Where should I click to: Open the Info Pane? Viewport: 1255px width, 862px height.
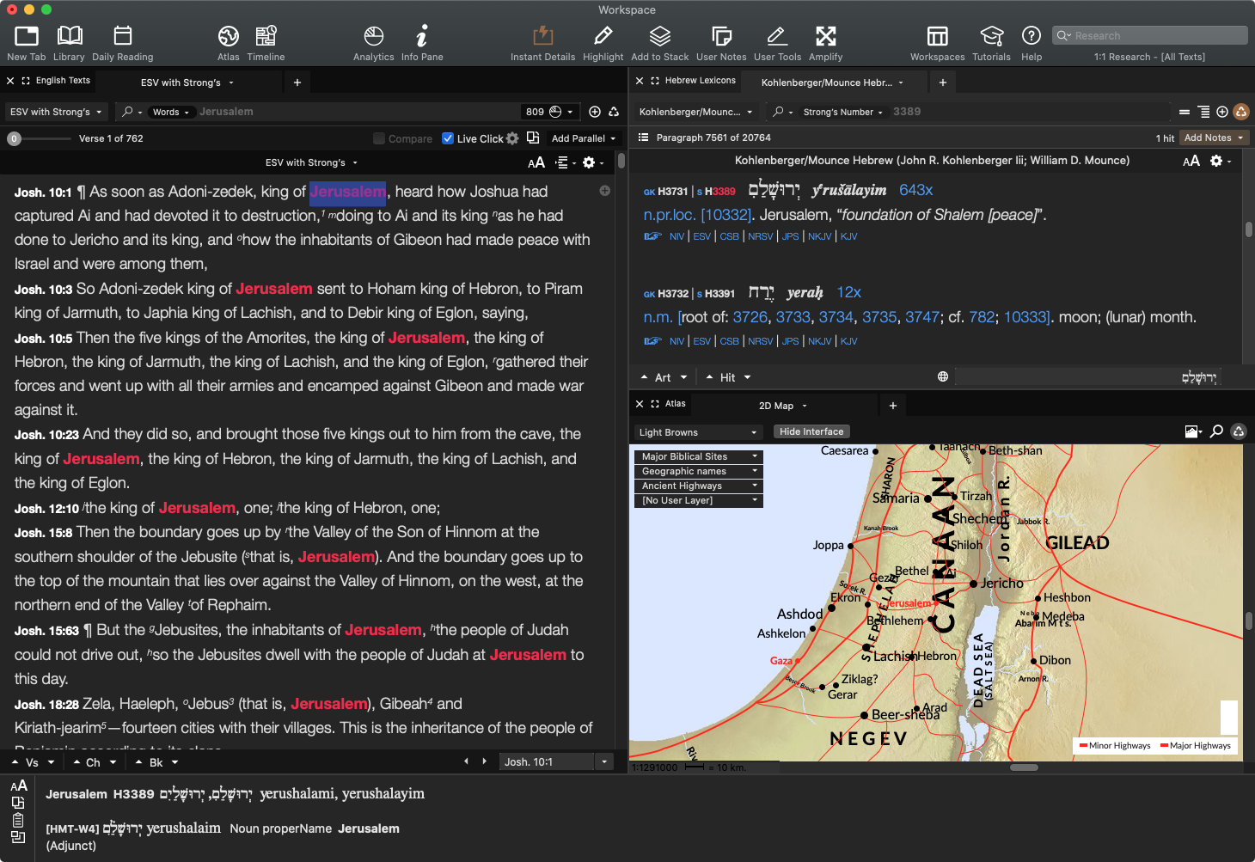click(x=421, y=43)
